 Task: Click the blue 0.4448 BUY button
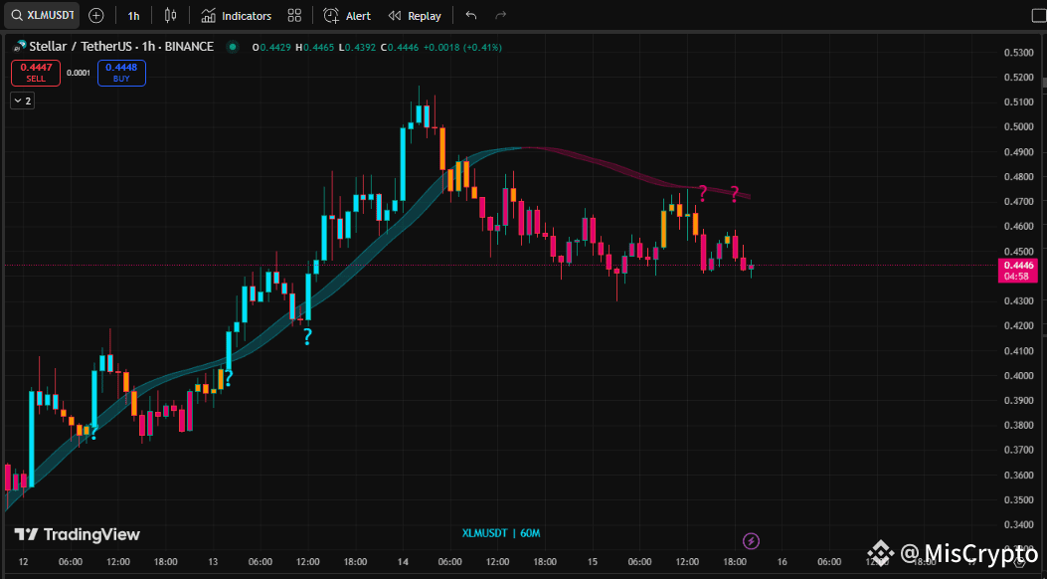click(x=121, y=73)
